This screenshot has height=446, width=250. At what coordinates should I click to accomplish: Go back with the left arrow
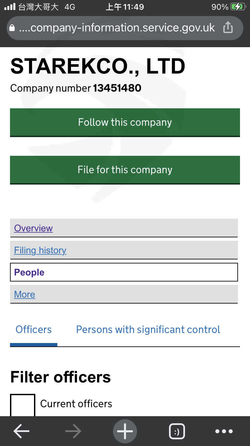(x=21, y=431)
